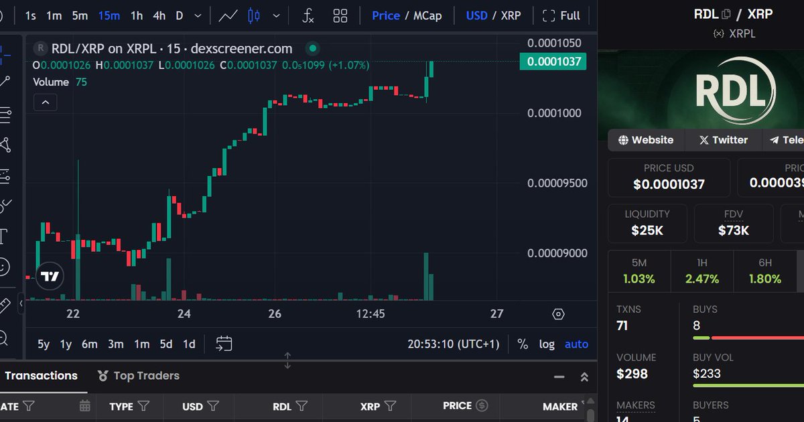
Task: Choose the line chart style icon
Action: point(228,15)
